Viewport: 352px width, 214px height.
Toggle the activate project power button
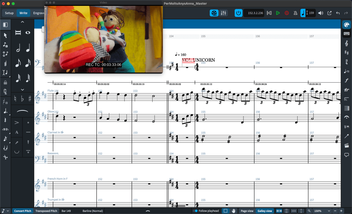[x=238, y=13]
